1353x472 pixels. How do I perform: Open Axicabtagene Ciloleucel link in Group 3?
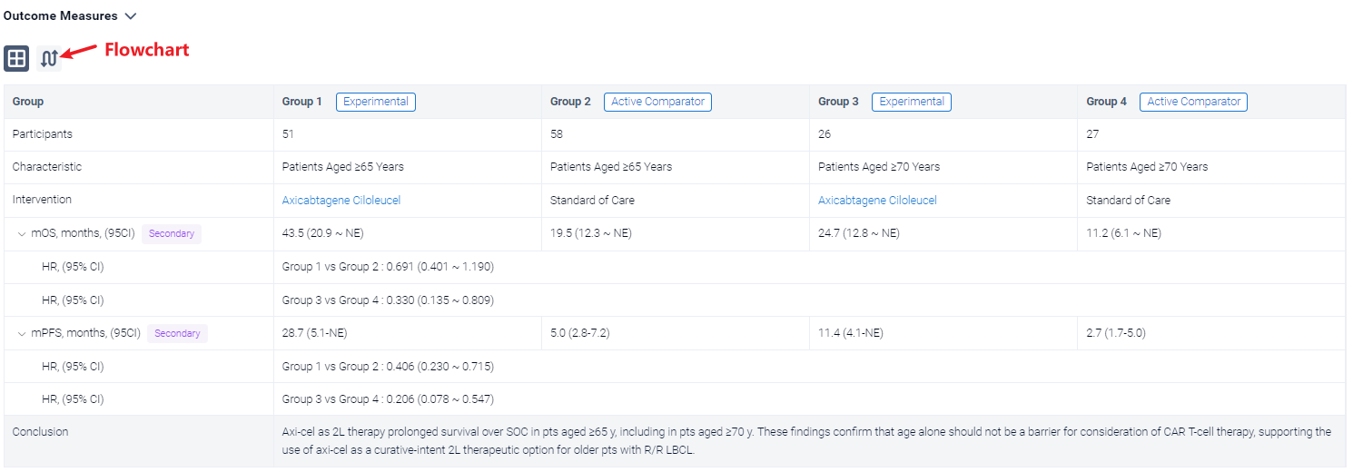coord(876,201)
